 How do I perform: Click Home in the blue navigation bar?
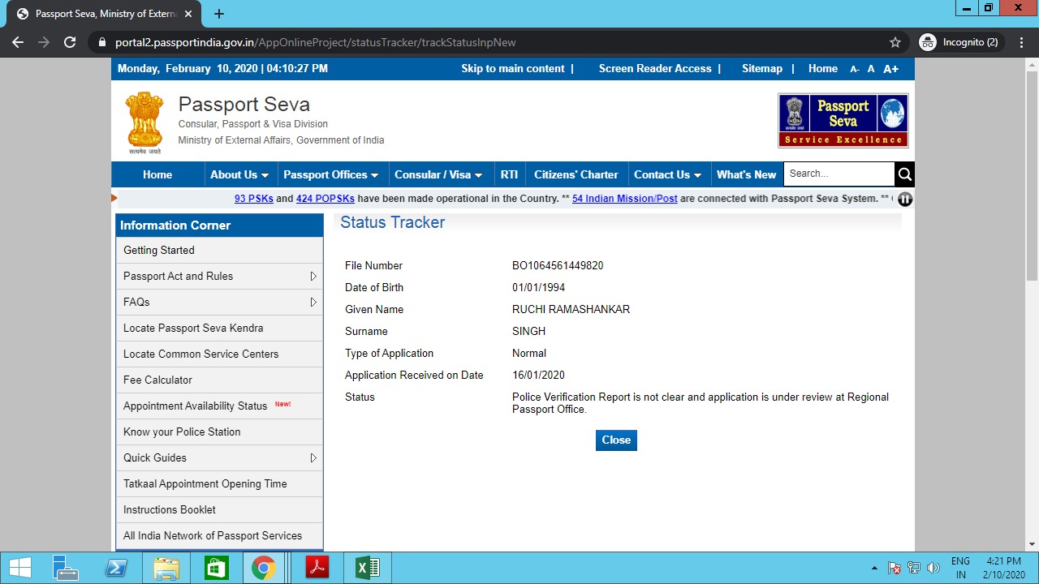[x=157, y=174]
